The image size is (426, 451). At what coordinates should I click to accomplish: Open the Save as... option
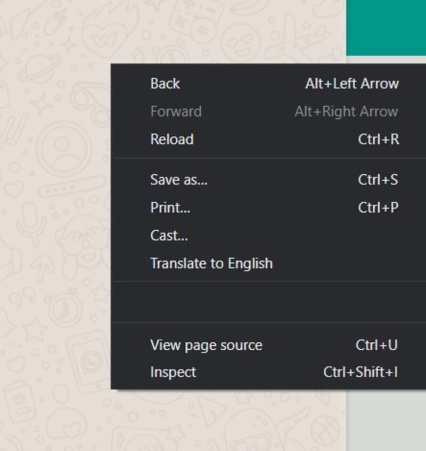click(x=269, y=180)
